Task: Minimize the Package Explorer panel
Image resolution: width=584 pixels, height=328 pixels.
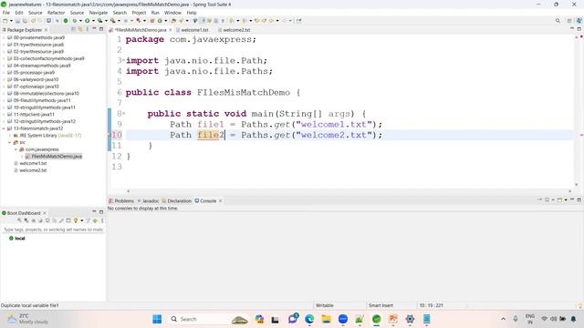Action: (94, 28)
